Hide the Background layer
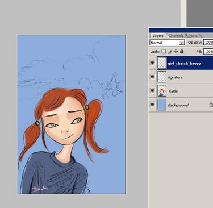Screen dimensions: 213x208 click(x=152, y=105)
